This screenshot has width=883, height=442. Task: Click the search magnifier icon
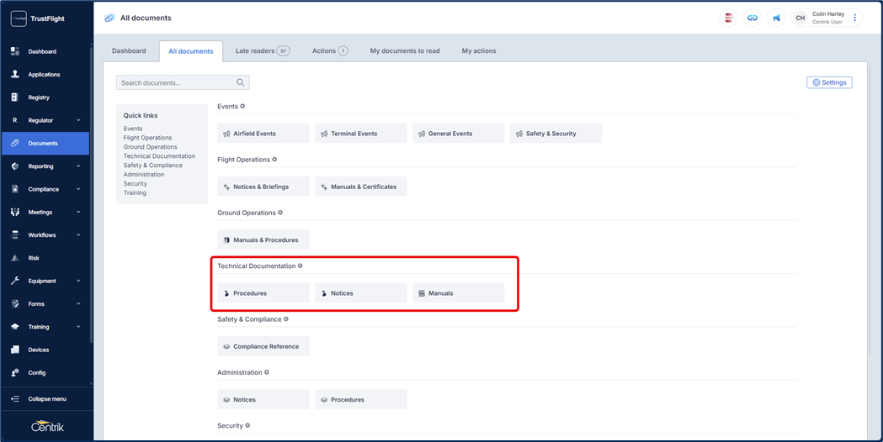click(x=240, y=82)
